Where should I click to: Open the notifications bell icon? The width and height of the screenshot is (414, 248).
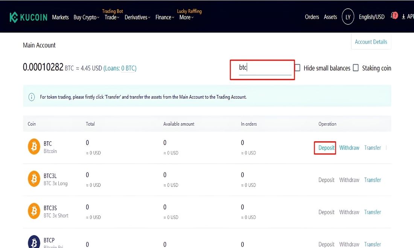coord(393,16)
